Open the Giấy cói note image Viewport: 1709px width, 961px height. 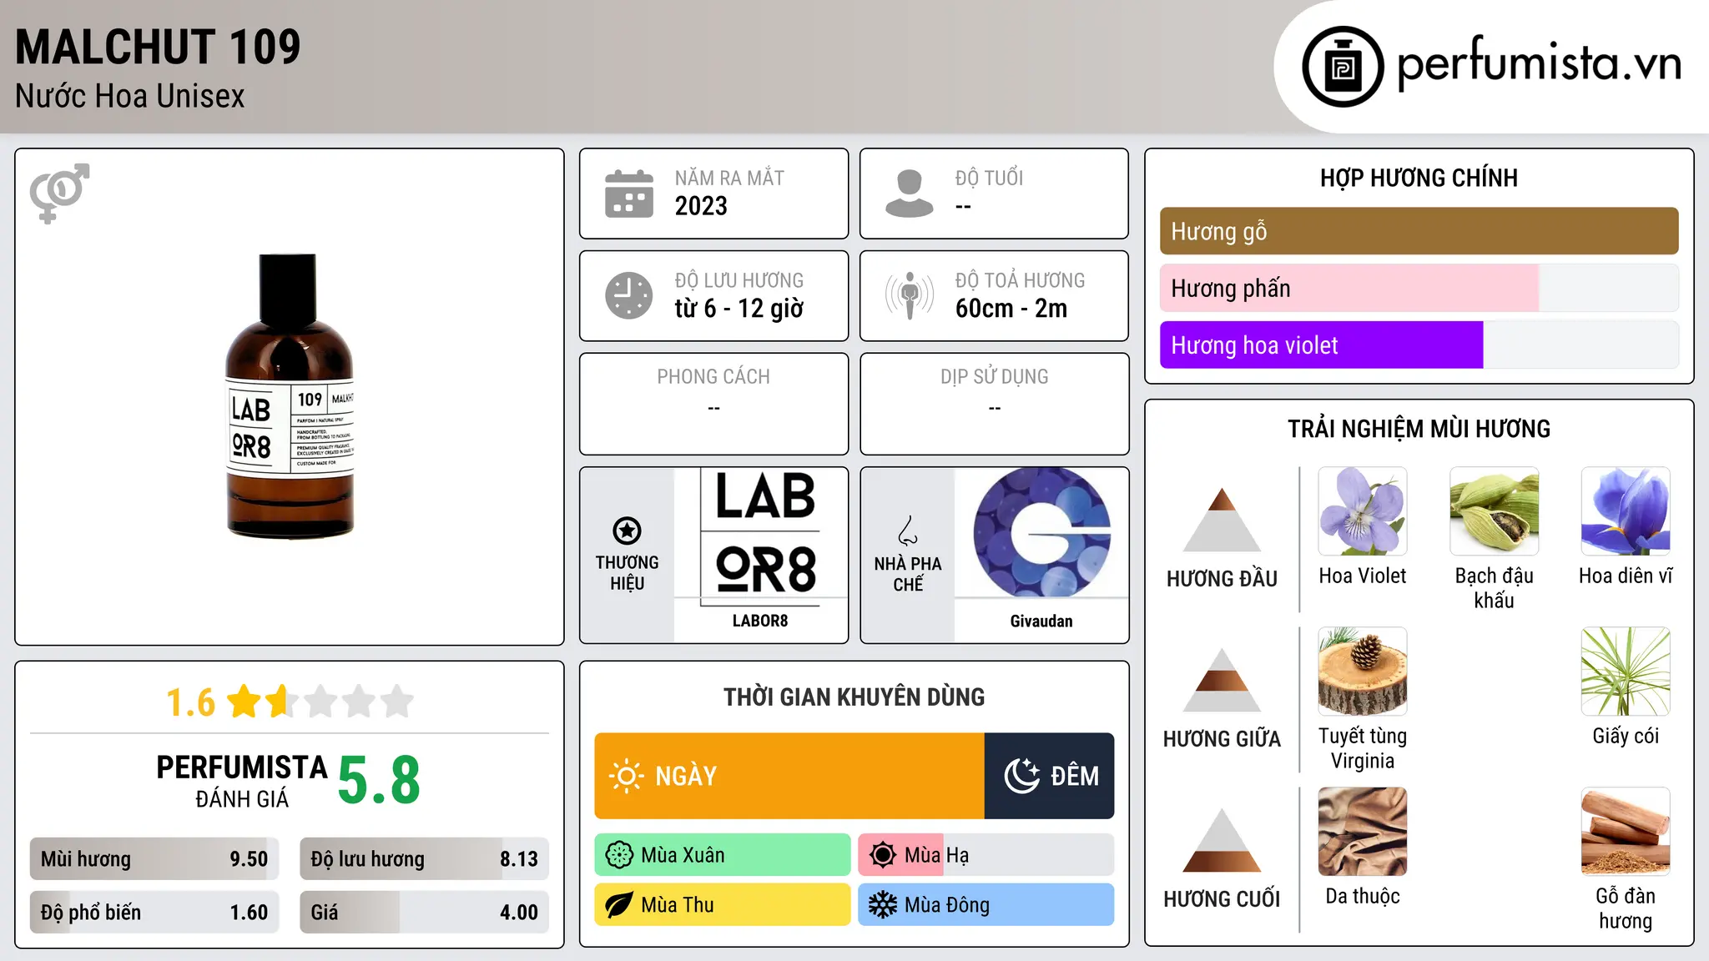coord(1626,672)
